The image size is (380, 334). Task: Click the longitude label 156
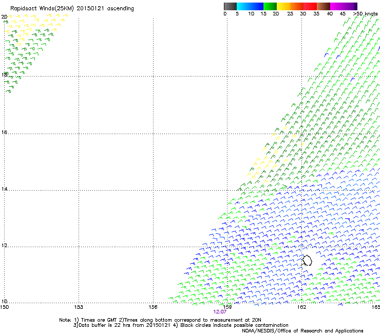click(x=153, y=307)
